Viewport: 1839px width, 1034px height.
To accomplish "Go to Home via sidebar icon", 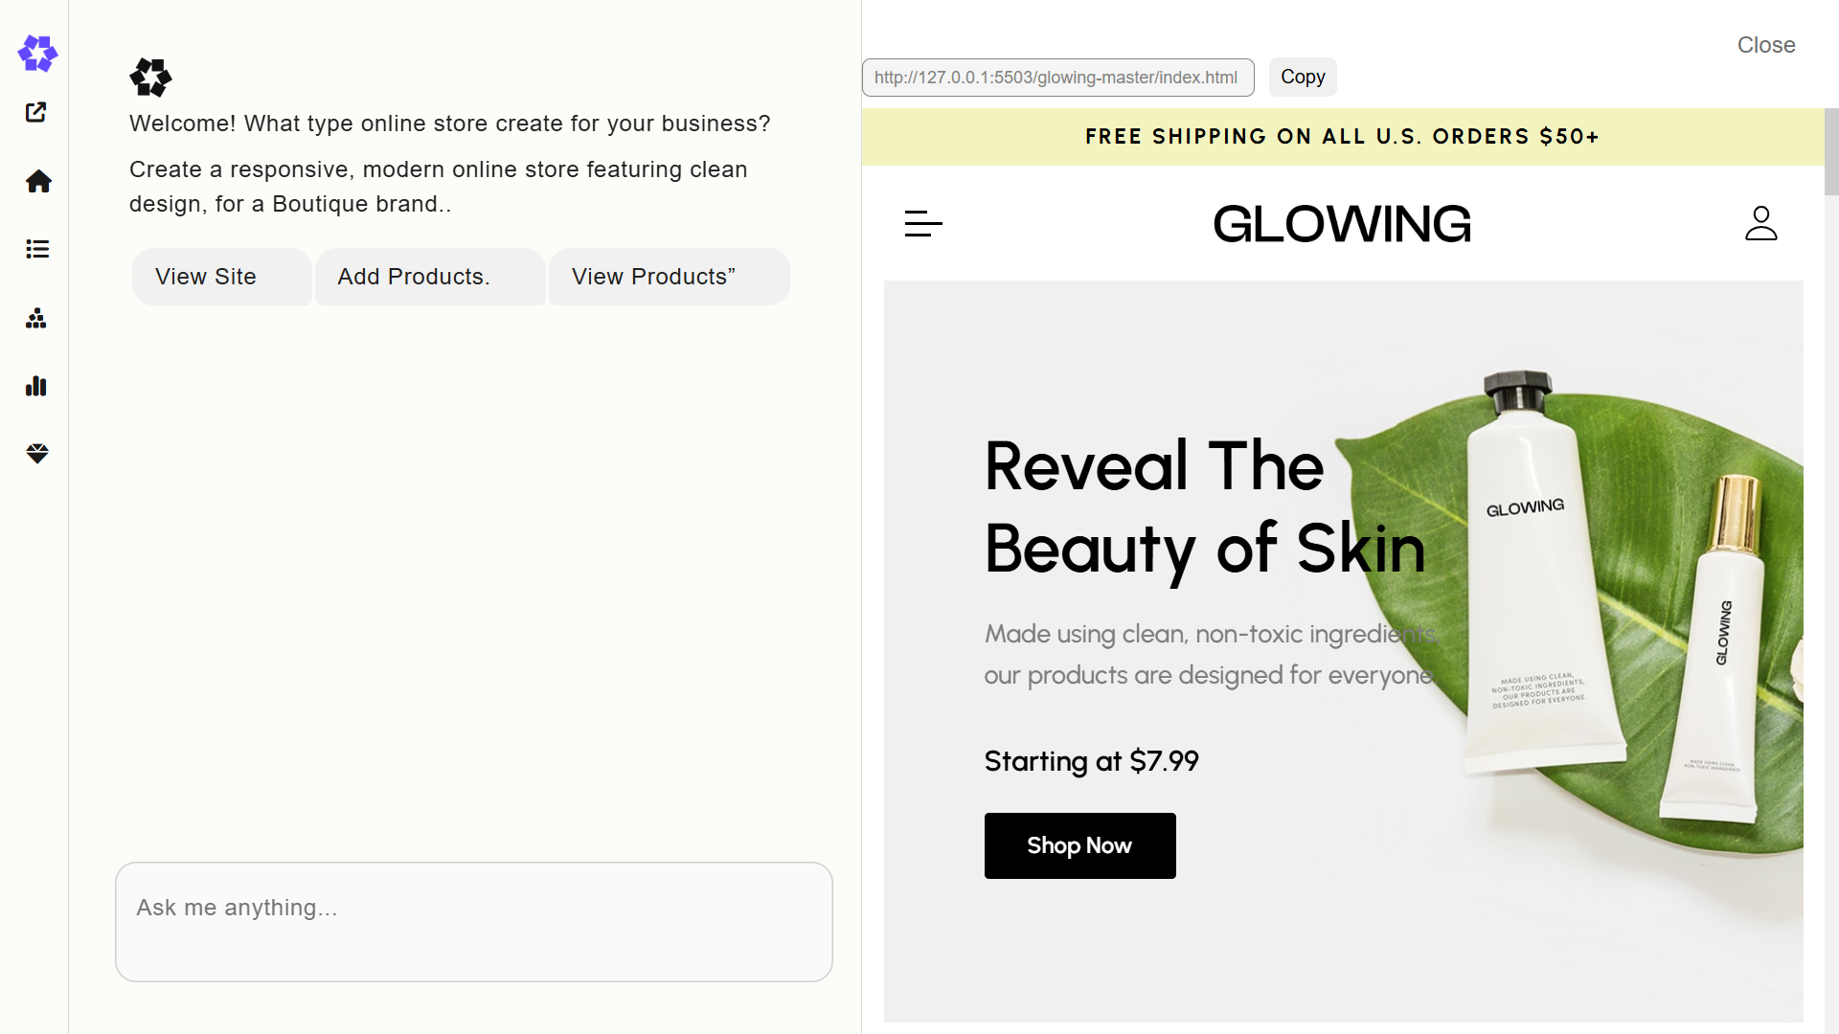I will (x=38, y=181).
